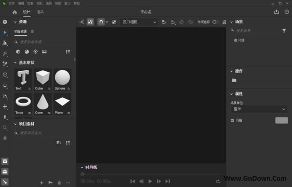Open the 视口相机 camera dropdown
The height and width of the screenshot is (187, 292).
click(139, 22)
